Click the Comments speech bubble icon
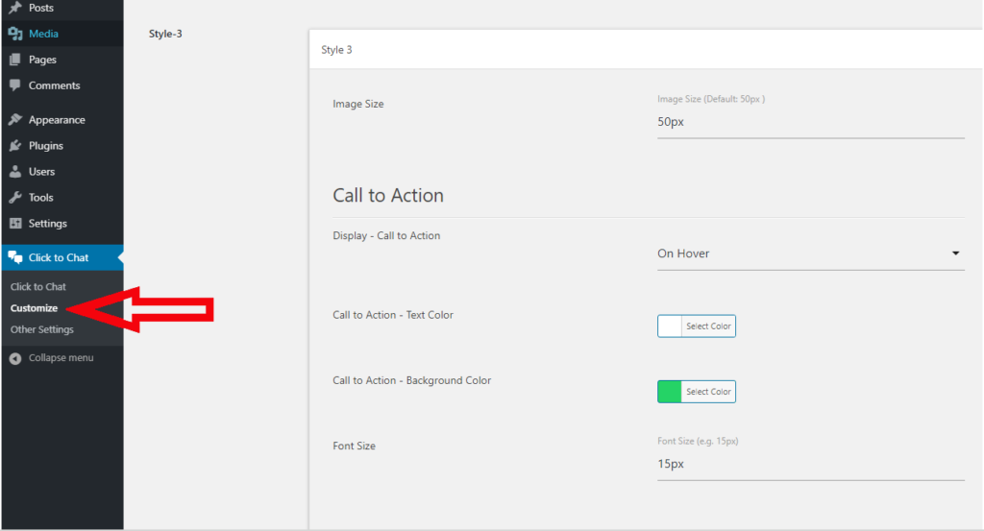984x531 pixels. coord(15,85)
